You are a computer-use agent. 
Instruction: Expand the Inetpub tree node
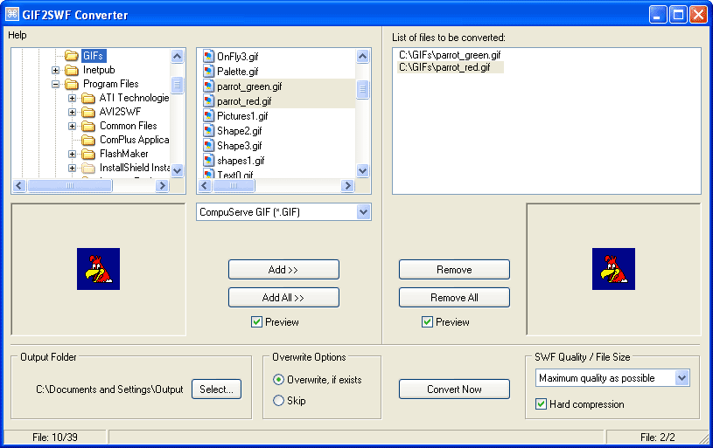(55, 70)
